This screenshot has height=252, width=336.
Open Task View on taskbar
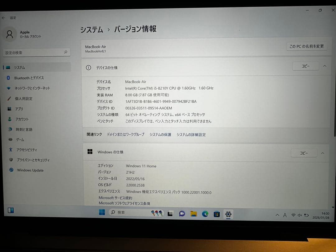[170, 213]
